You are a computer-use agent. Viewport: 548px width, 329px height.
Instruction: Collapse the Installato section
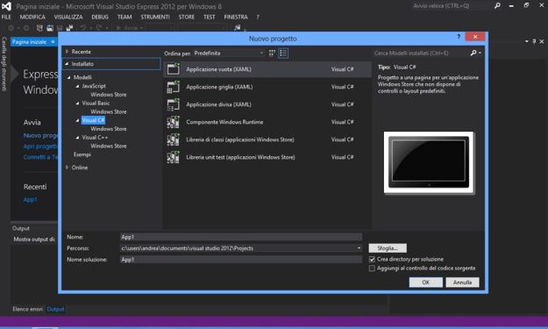(67, 64)
